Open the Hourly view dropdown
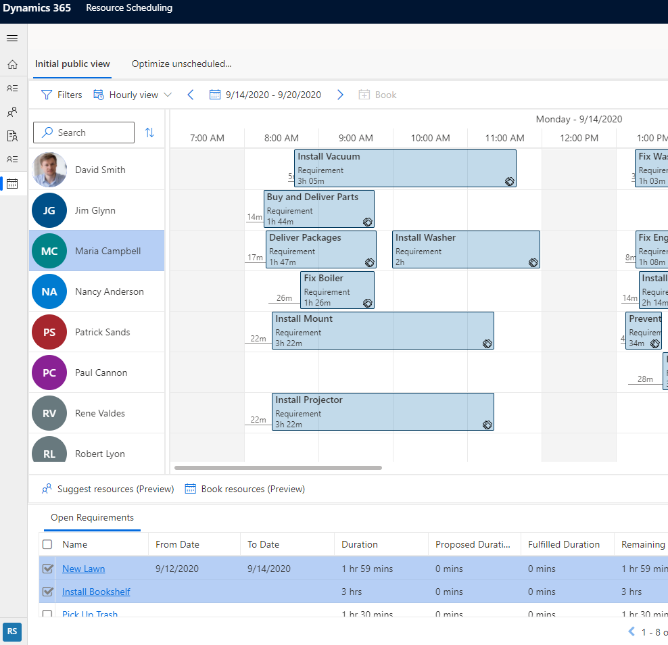 click(133, 95)
